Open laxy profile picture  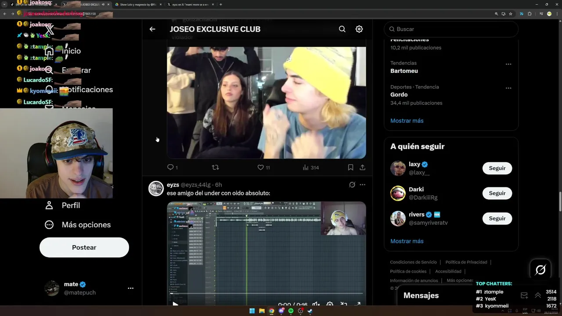click(398, 168)
